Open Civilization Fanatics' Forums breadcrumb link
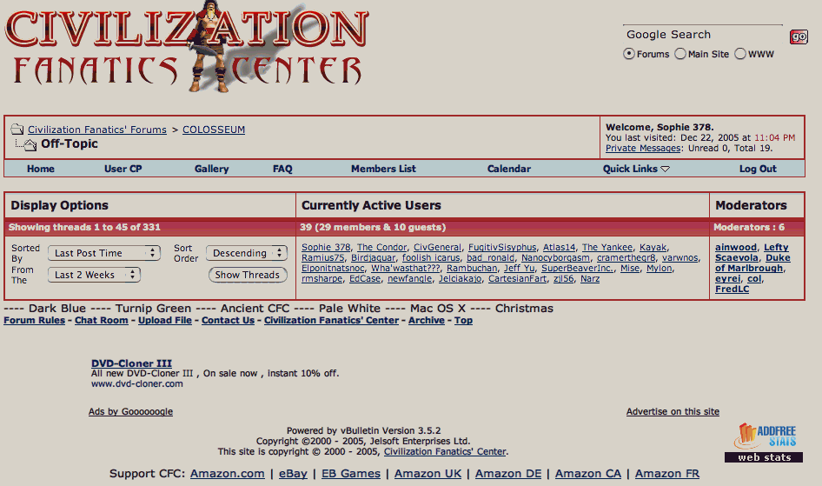Viewport: 822px width, 486px height. (x=97, y=130)
